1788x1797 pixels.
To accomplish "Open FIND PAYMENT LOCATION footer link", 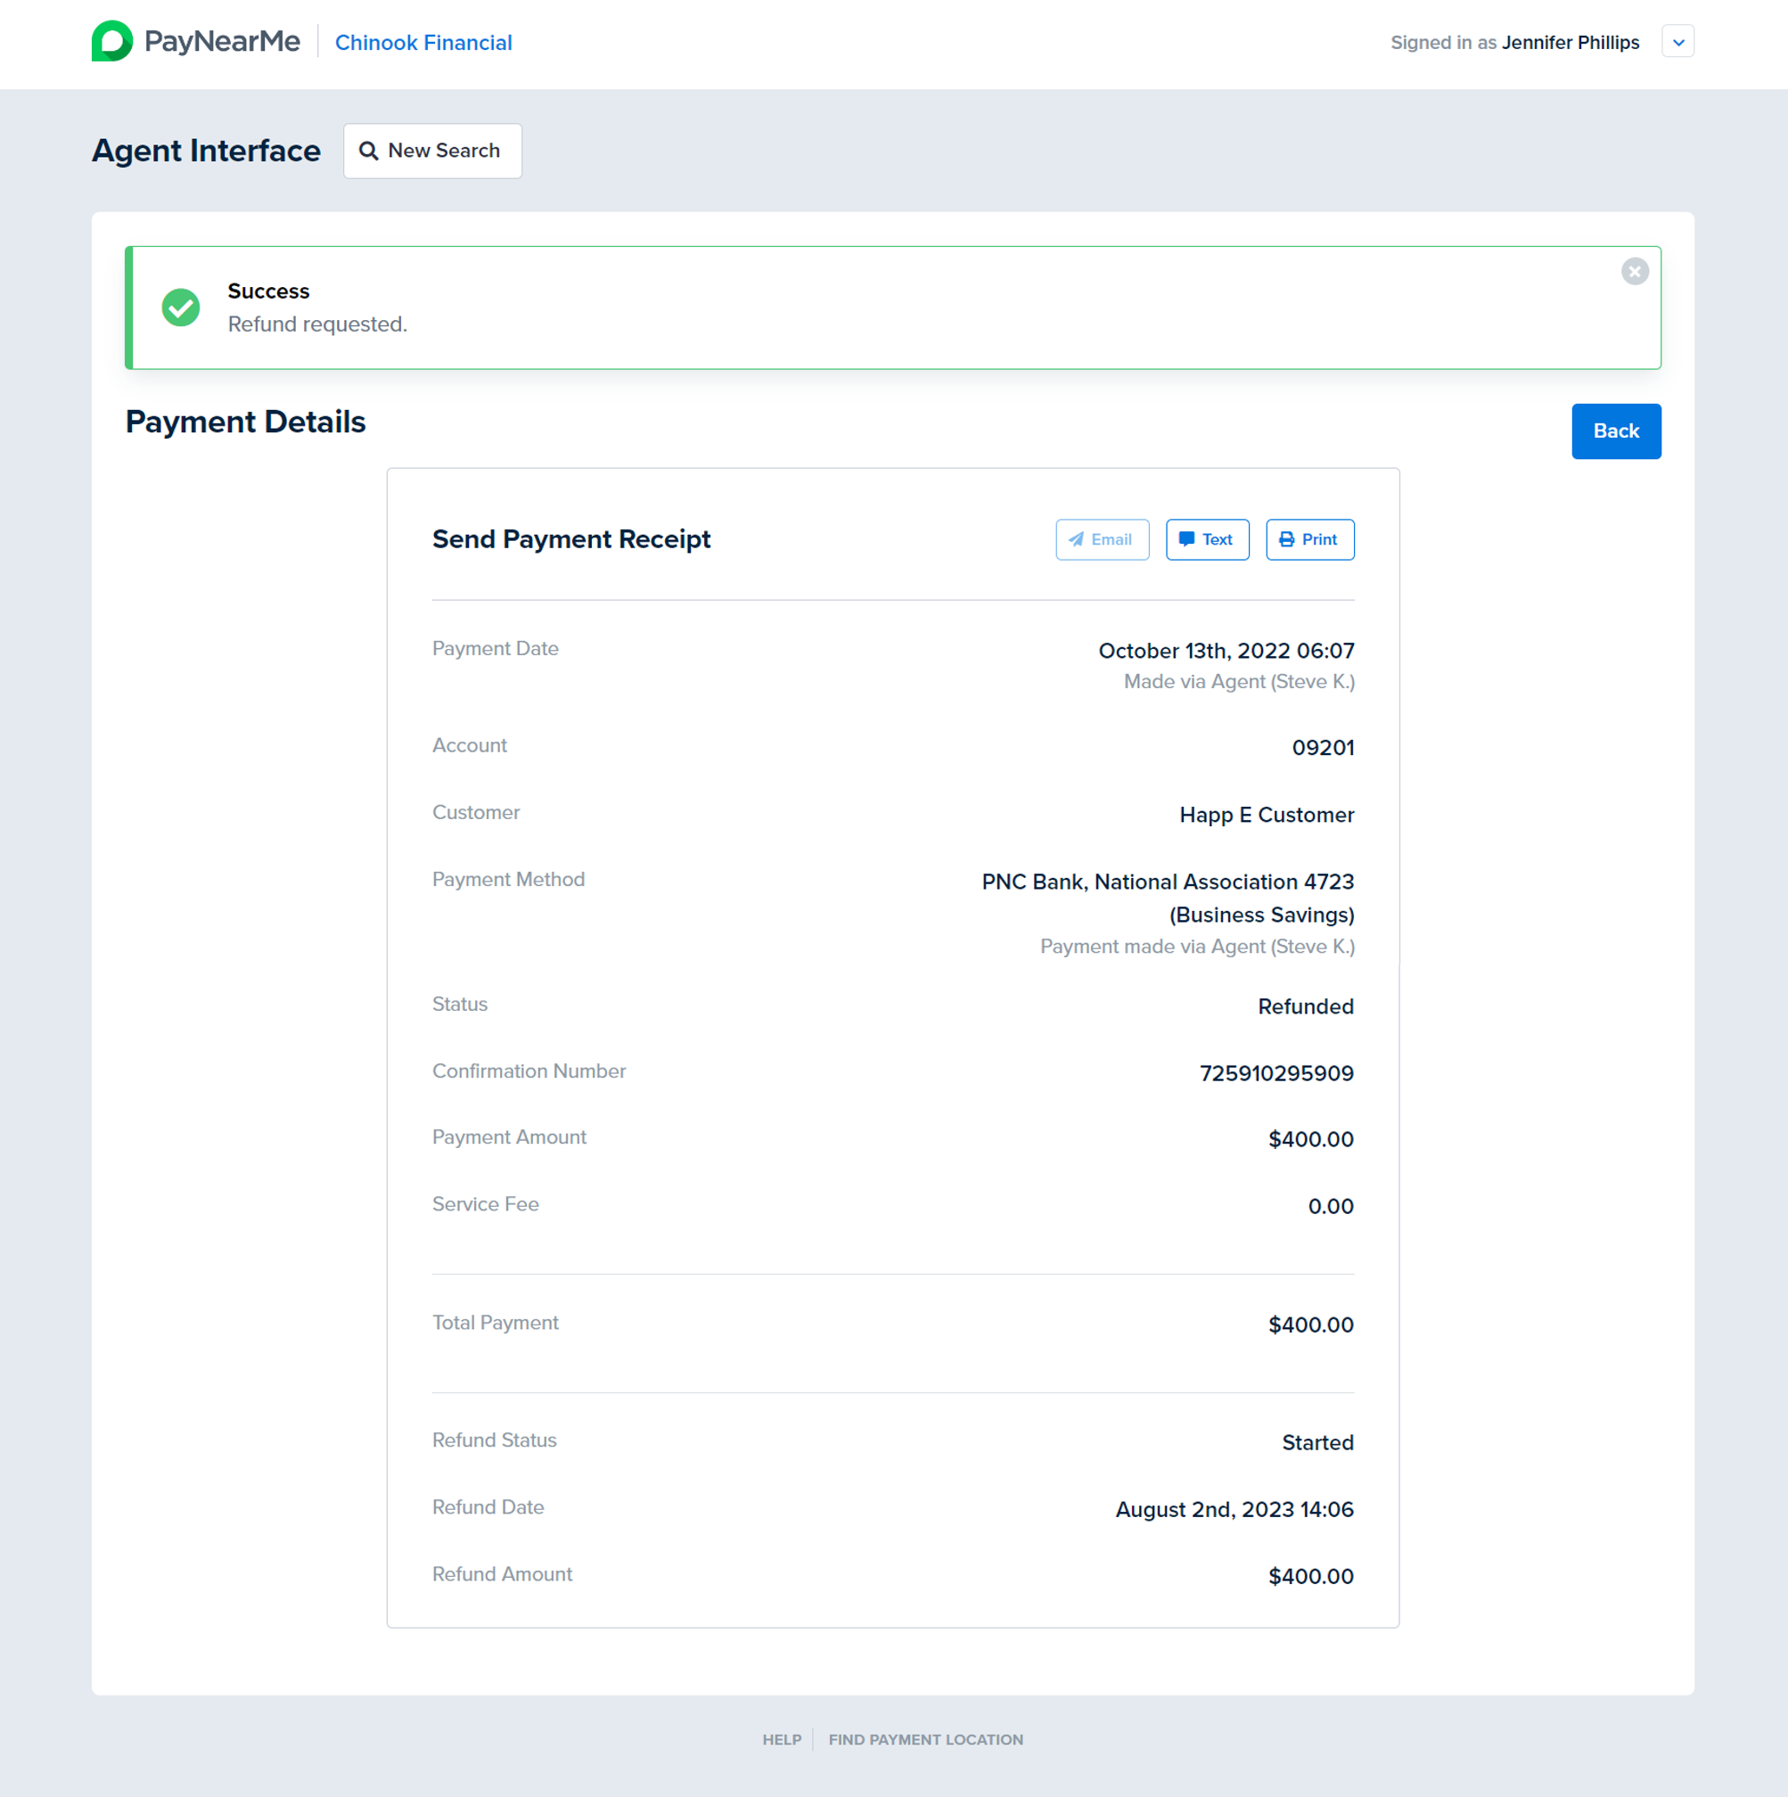I will (924, 1738).
